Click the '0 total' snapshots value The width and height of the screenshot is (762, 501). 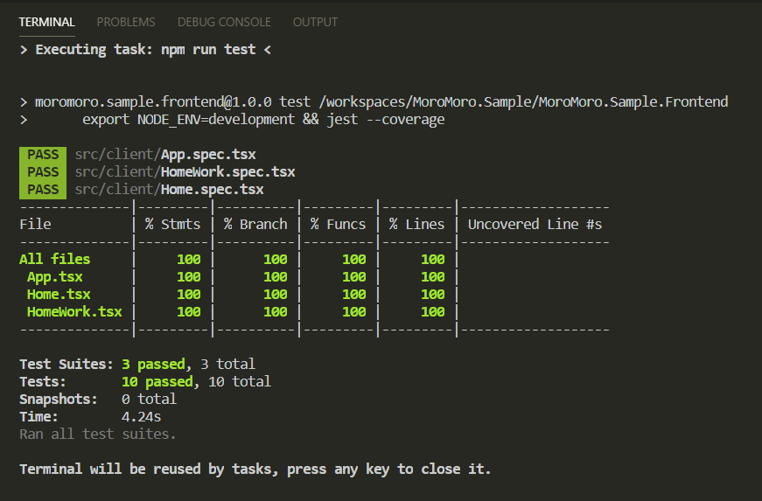click(x=149, y=399)
